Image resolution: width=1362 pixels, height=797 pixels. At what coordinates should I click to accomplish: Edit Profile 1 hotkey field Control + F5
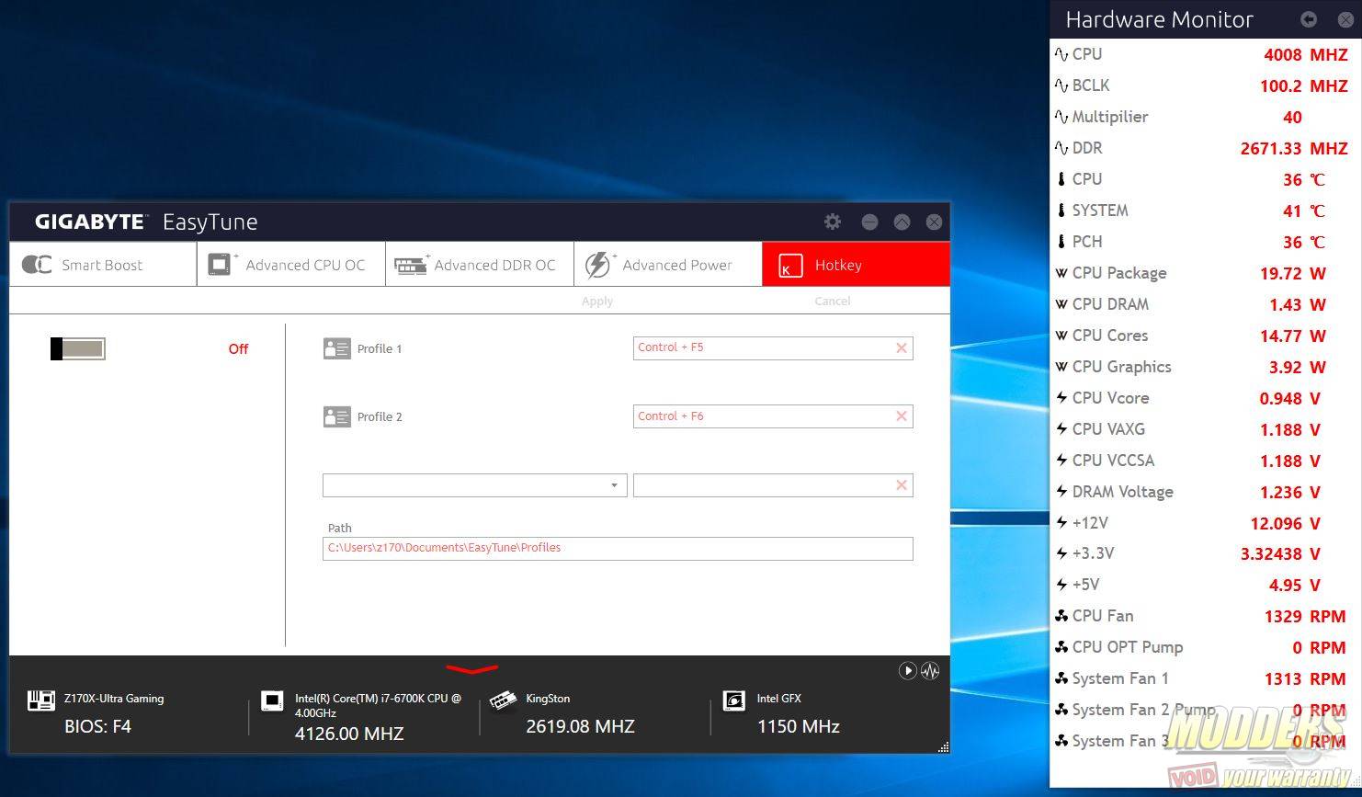coord(773,347)
